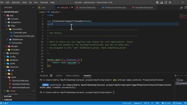Screen dimensions: 187x105
Task: Expand the css folder
Action: [x=6, y=70]
